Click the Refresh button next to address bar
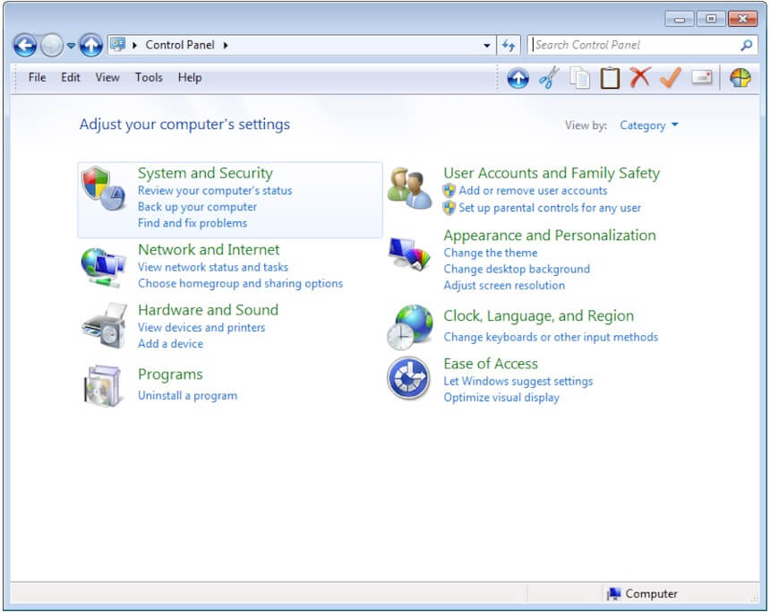Viewport: 770px width, 612px height. [509, 45]
